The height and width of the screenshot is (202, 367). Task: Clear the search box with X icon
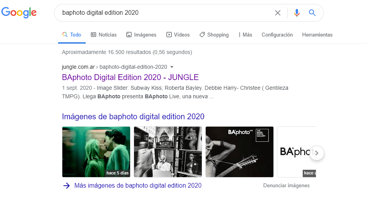coord(278,13)
